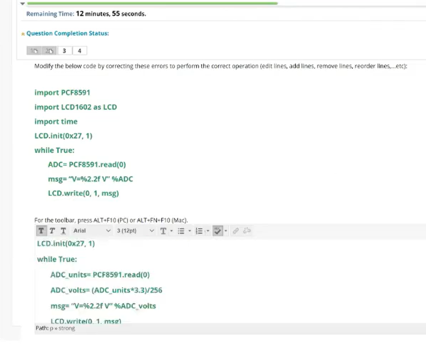Toggle the spell check button
426x349 pixels.
pos(218,231)
